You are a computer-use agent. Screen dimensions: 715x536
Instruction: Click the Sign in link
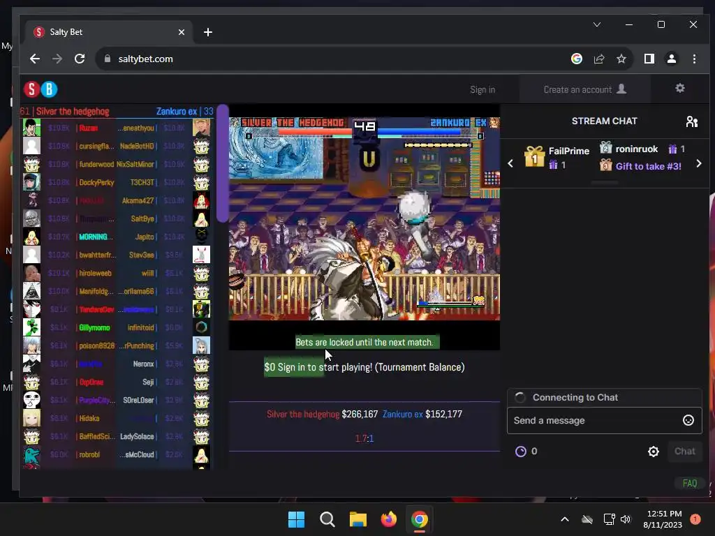coord(482,90)
